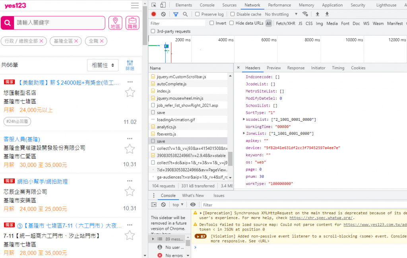Switch to the Elements tab
Image resolution: width=407 pixels, height=258 pixels.
184,5
